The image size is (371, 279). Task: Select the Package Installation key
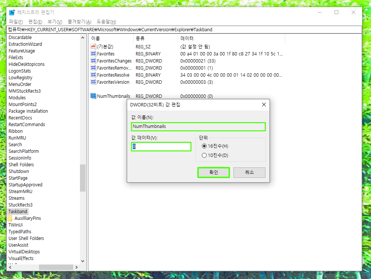point(28,111)
